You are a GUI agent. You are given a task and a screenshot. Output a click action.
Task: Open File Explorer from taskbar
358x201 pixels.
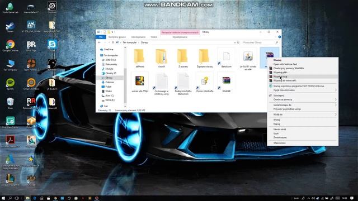click(27, 198)
